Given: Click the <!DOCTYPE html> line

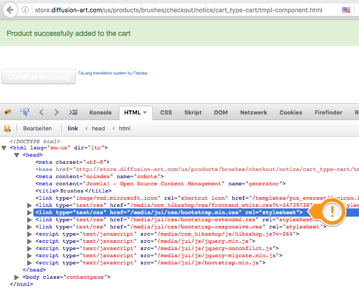Looking at the screenshot, I should pyautogui.click(x=35, y=141).
